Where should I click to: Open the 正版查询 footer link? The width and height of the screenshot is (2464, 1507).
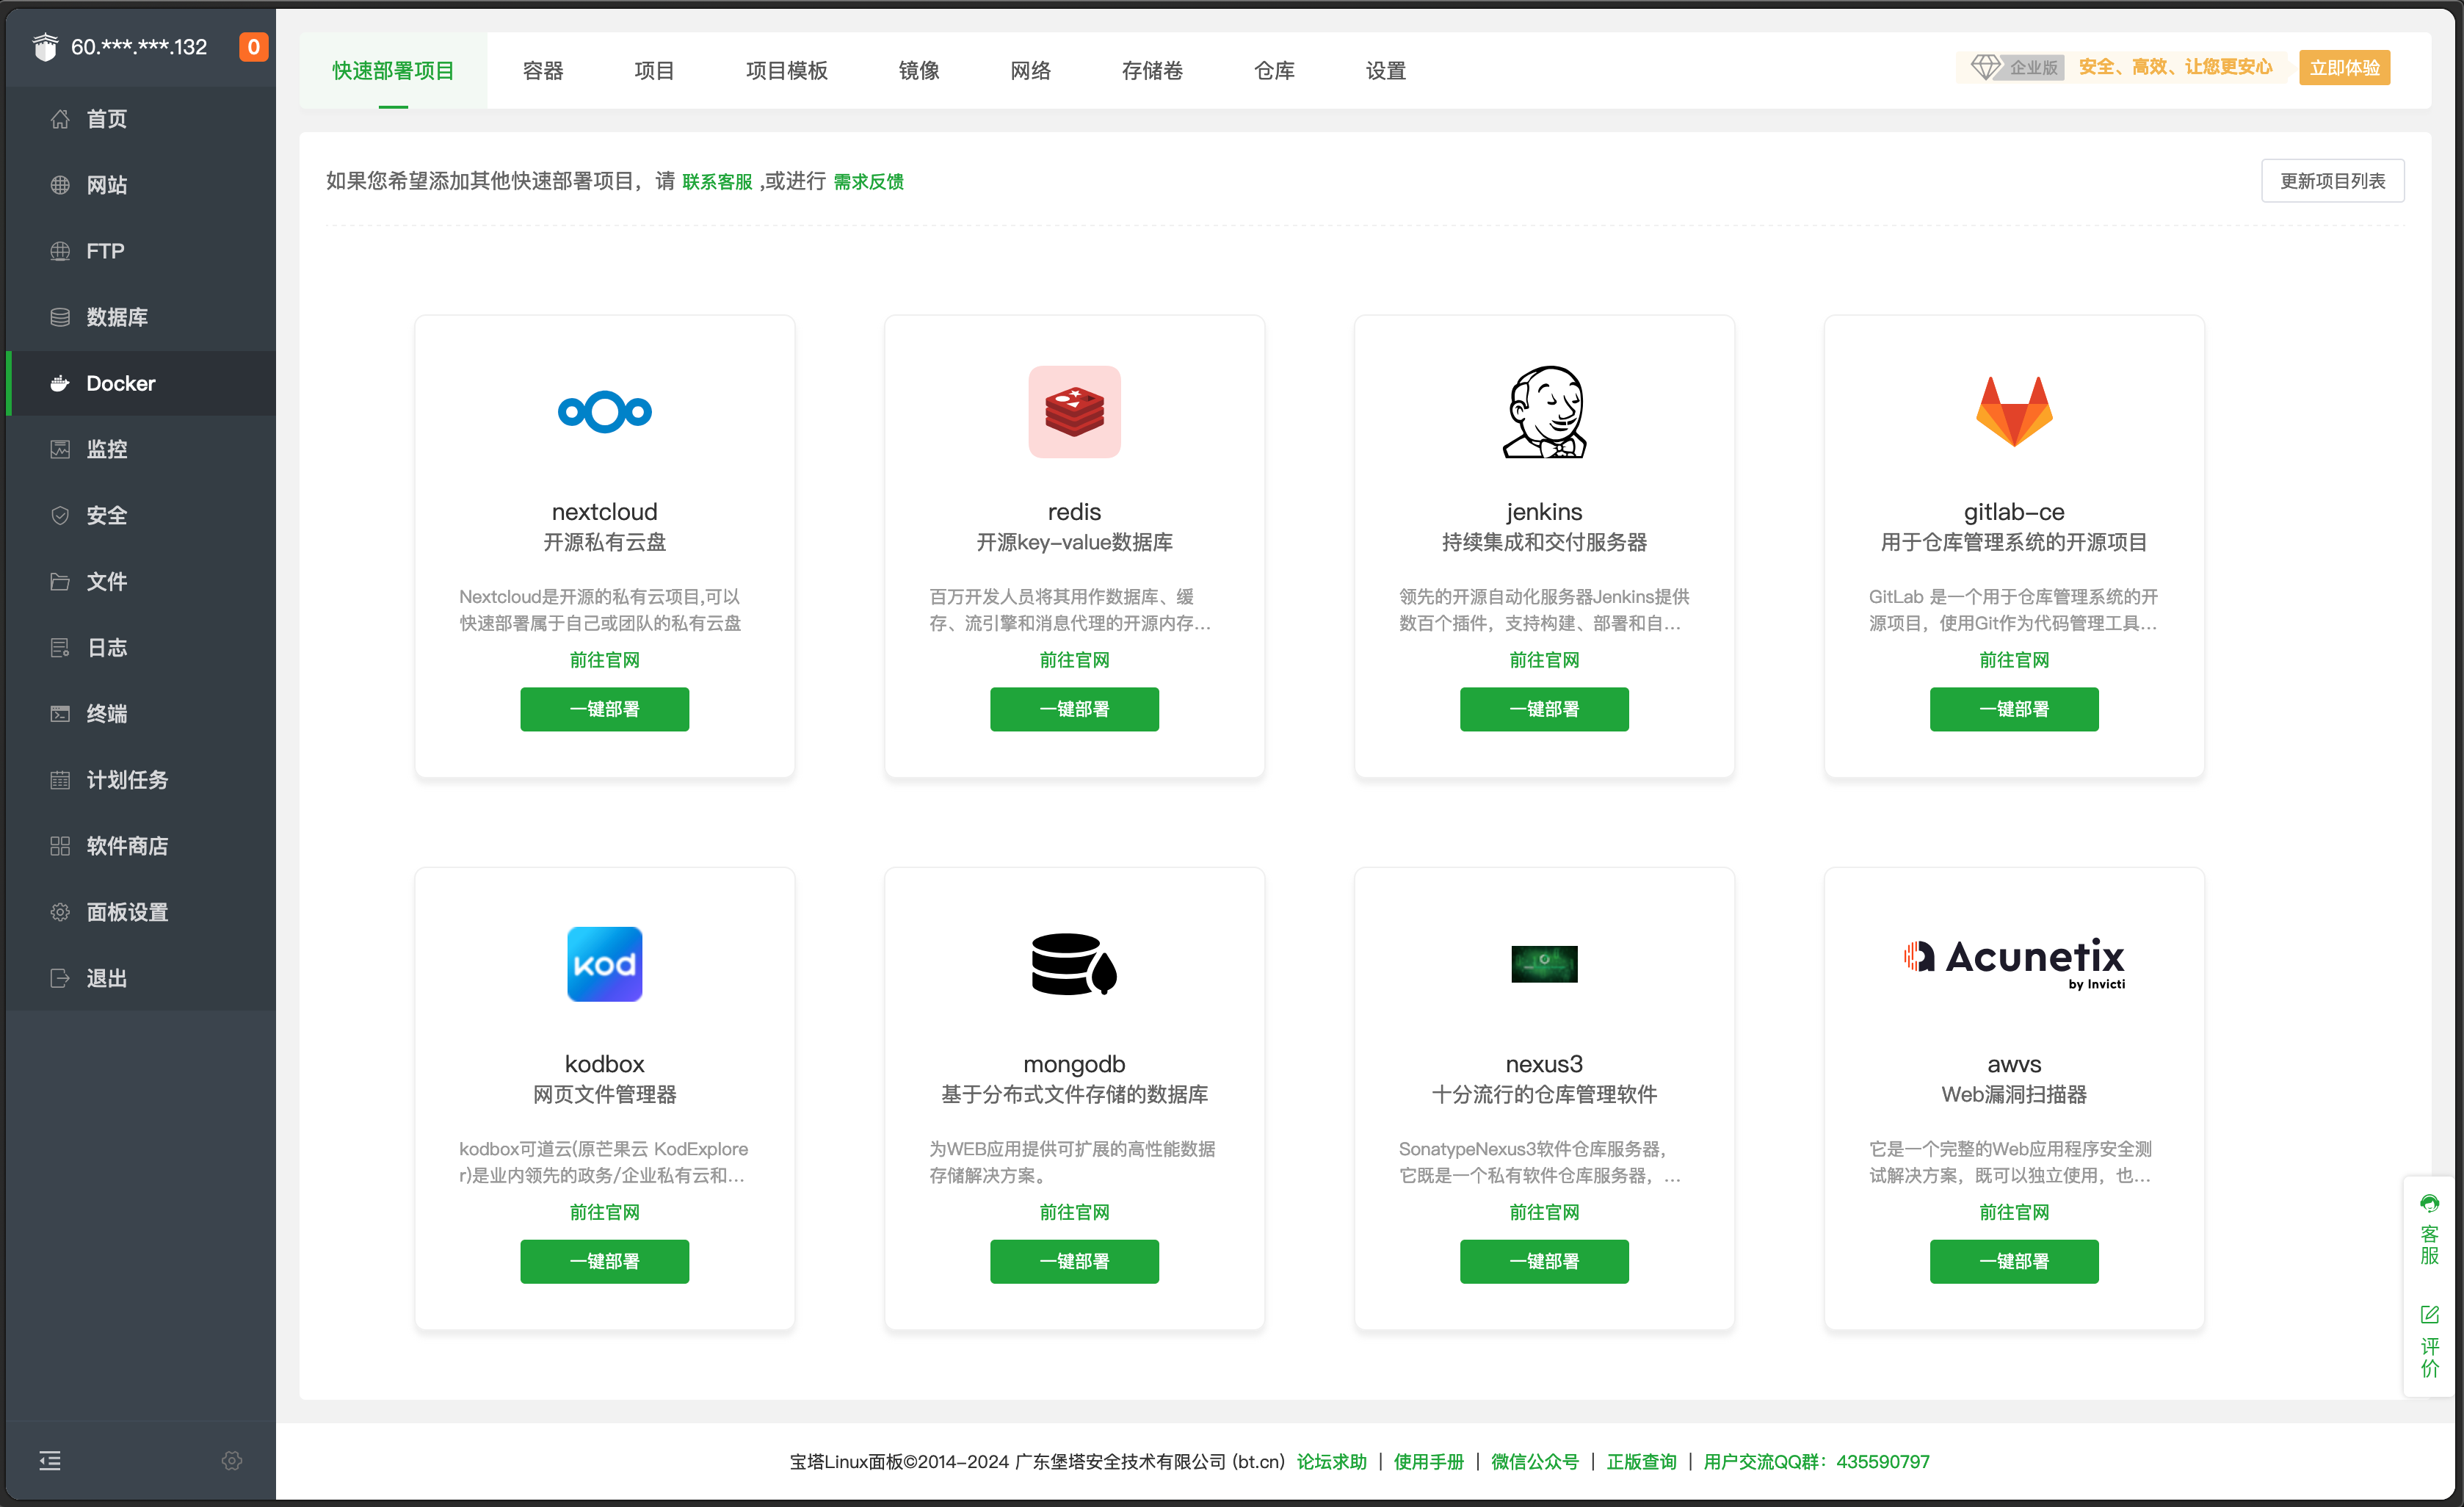[1641, 1461]
